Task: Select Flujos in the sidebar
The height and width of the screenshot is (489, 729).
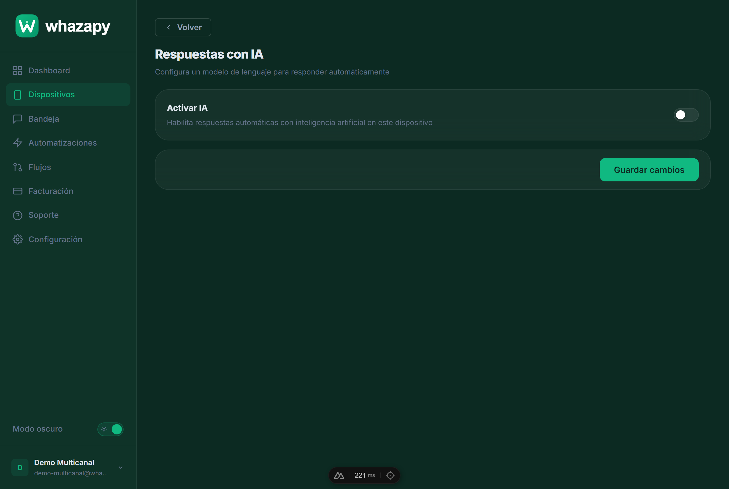Action: coord(68,167)
